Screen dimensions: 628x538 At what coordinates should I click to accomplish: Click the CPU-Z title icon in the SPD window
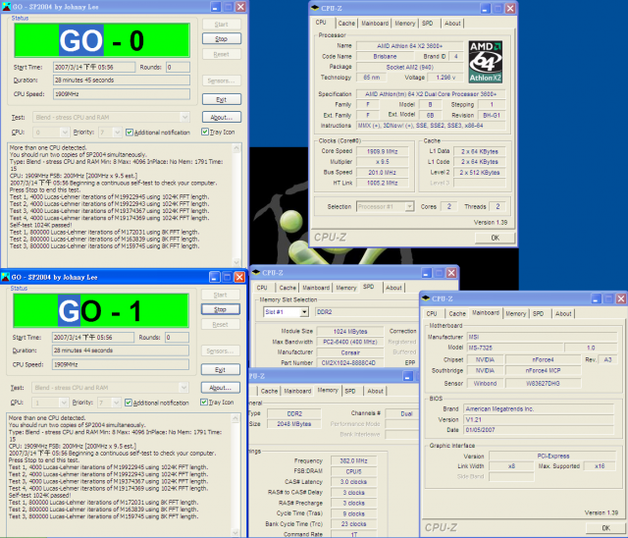pyautogui.click(x=256, y=272)
